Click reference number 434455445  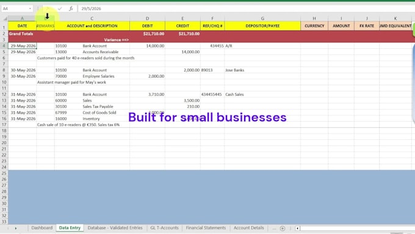[212, 94]
